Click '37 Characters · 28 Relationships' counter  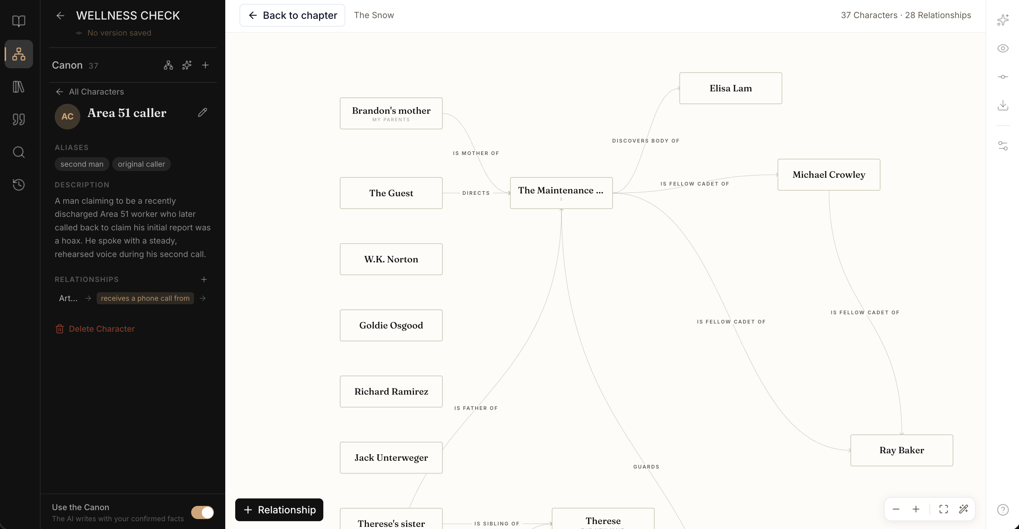click(906, 15)
